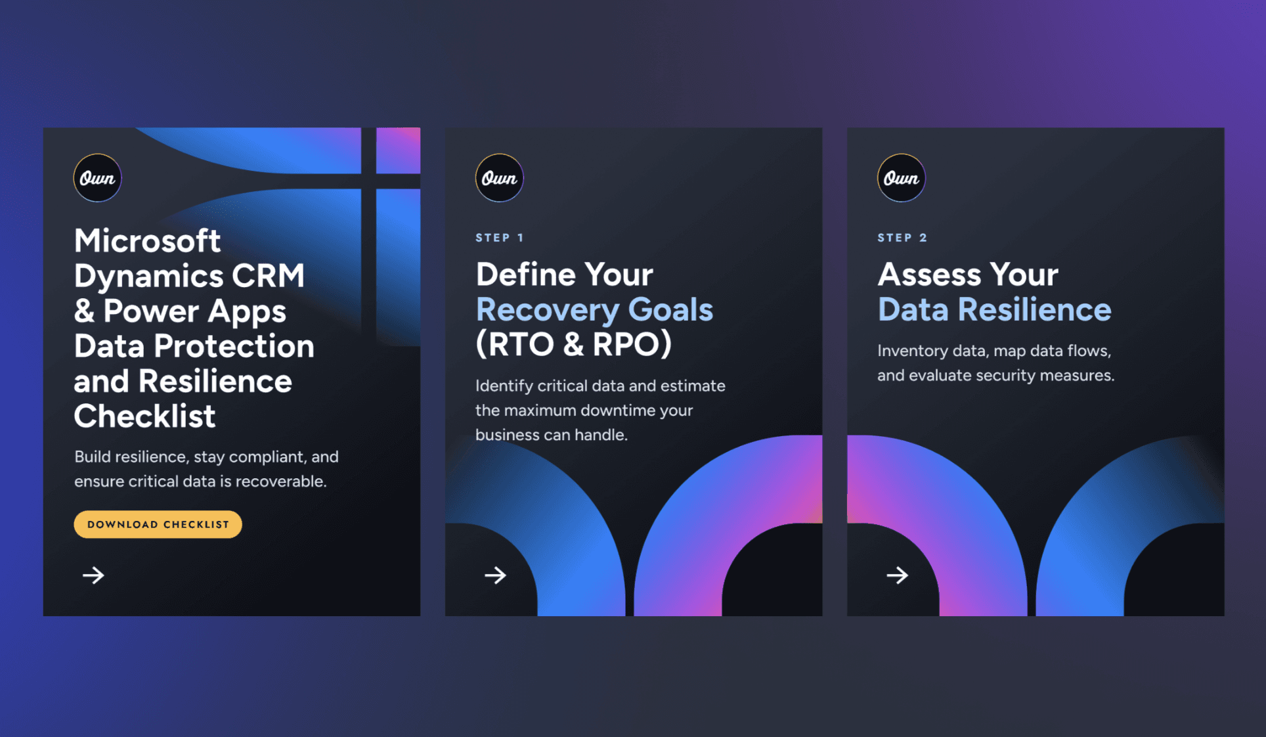Select the 'Define Your Recovery Goals' heading

(x=594, y=309)
